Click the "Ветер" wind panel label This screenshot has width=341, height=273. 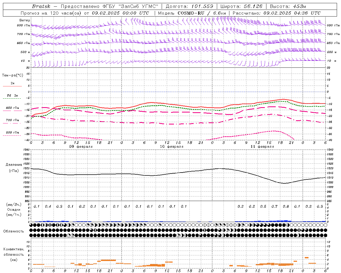pyautogui.click(x=25, y=20)
